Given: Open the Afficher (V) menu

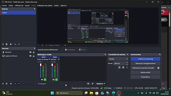Looking at the screenshot, I should coord(19,6).
